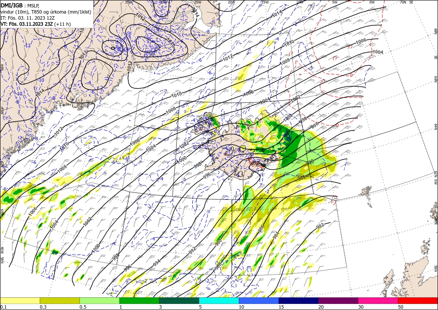
Task: Click the navy 15–20 legend swatch
Action: (299, 300)
